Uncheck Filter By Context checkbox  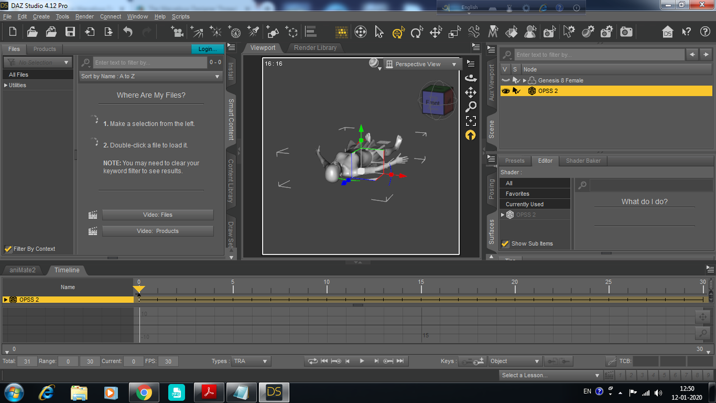coord(8,249)
